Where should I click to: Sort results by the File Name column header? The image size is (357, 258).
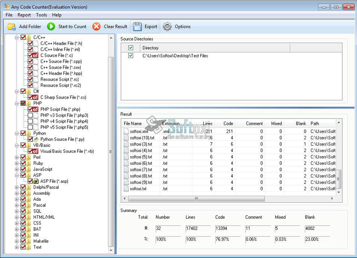(133, 123)
